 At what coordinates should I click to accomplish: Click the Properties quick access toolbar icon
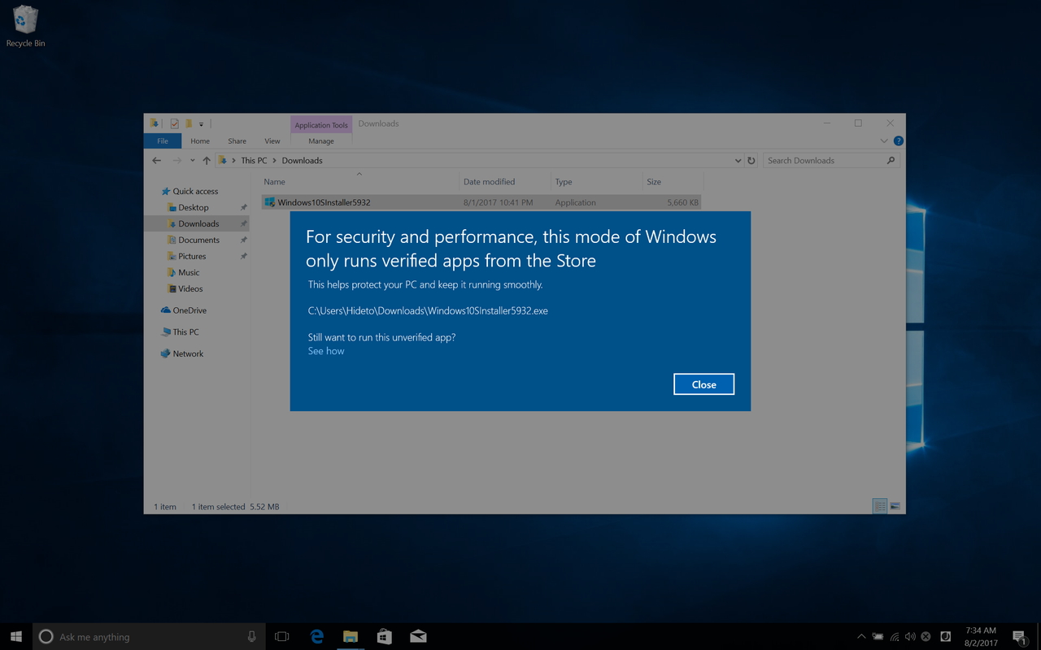tap(174, 123)
